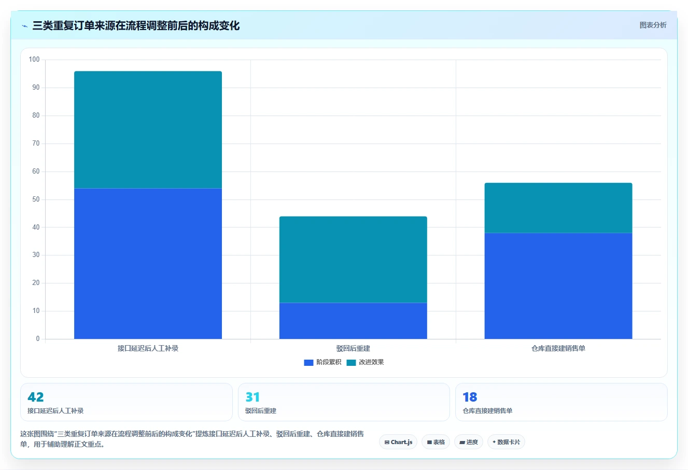Select the teal bar segment for 接口延迟后人工补录
This screenshot has width=688, height=470.
148,130
